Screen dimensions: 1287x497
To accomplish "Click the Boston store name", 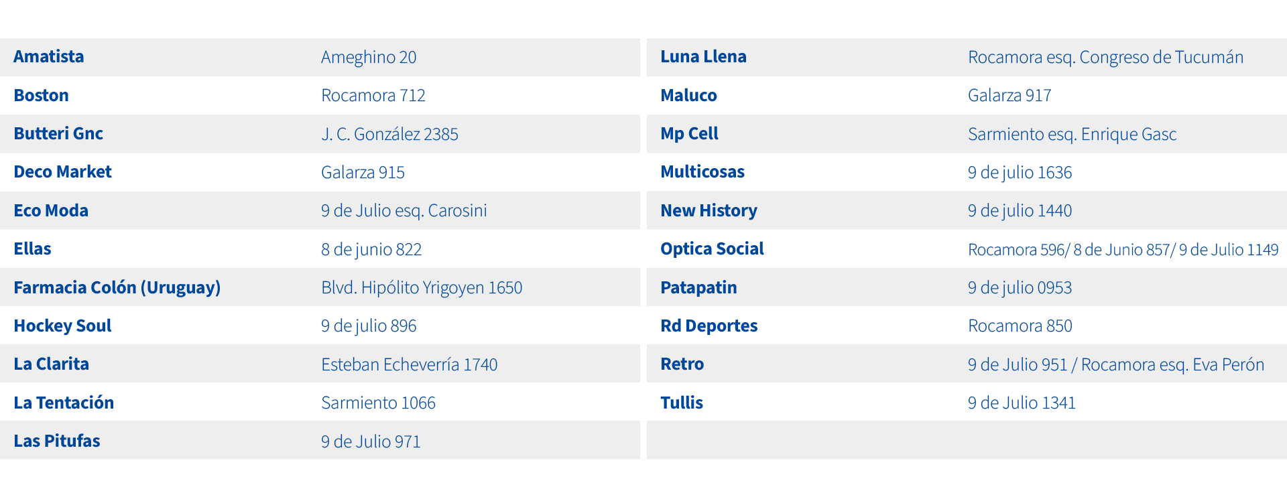I will coord(41,95).
